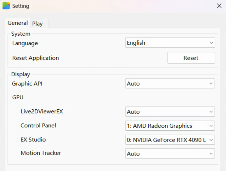Click the chevron on the Graphic API dropdown

pyautogui.click(x=211, y=83)
